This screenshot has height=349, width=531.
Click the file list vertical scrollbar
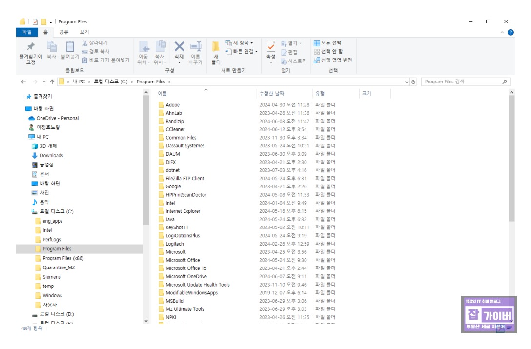(x=511, y=159)
